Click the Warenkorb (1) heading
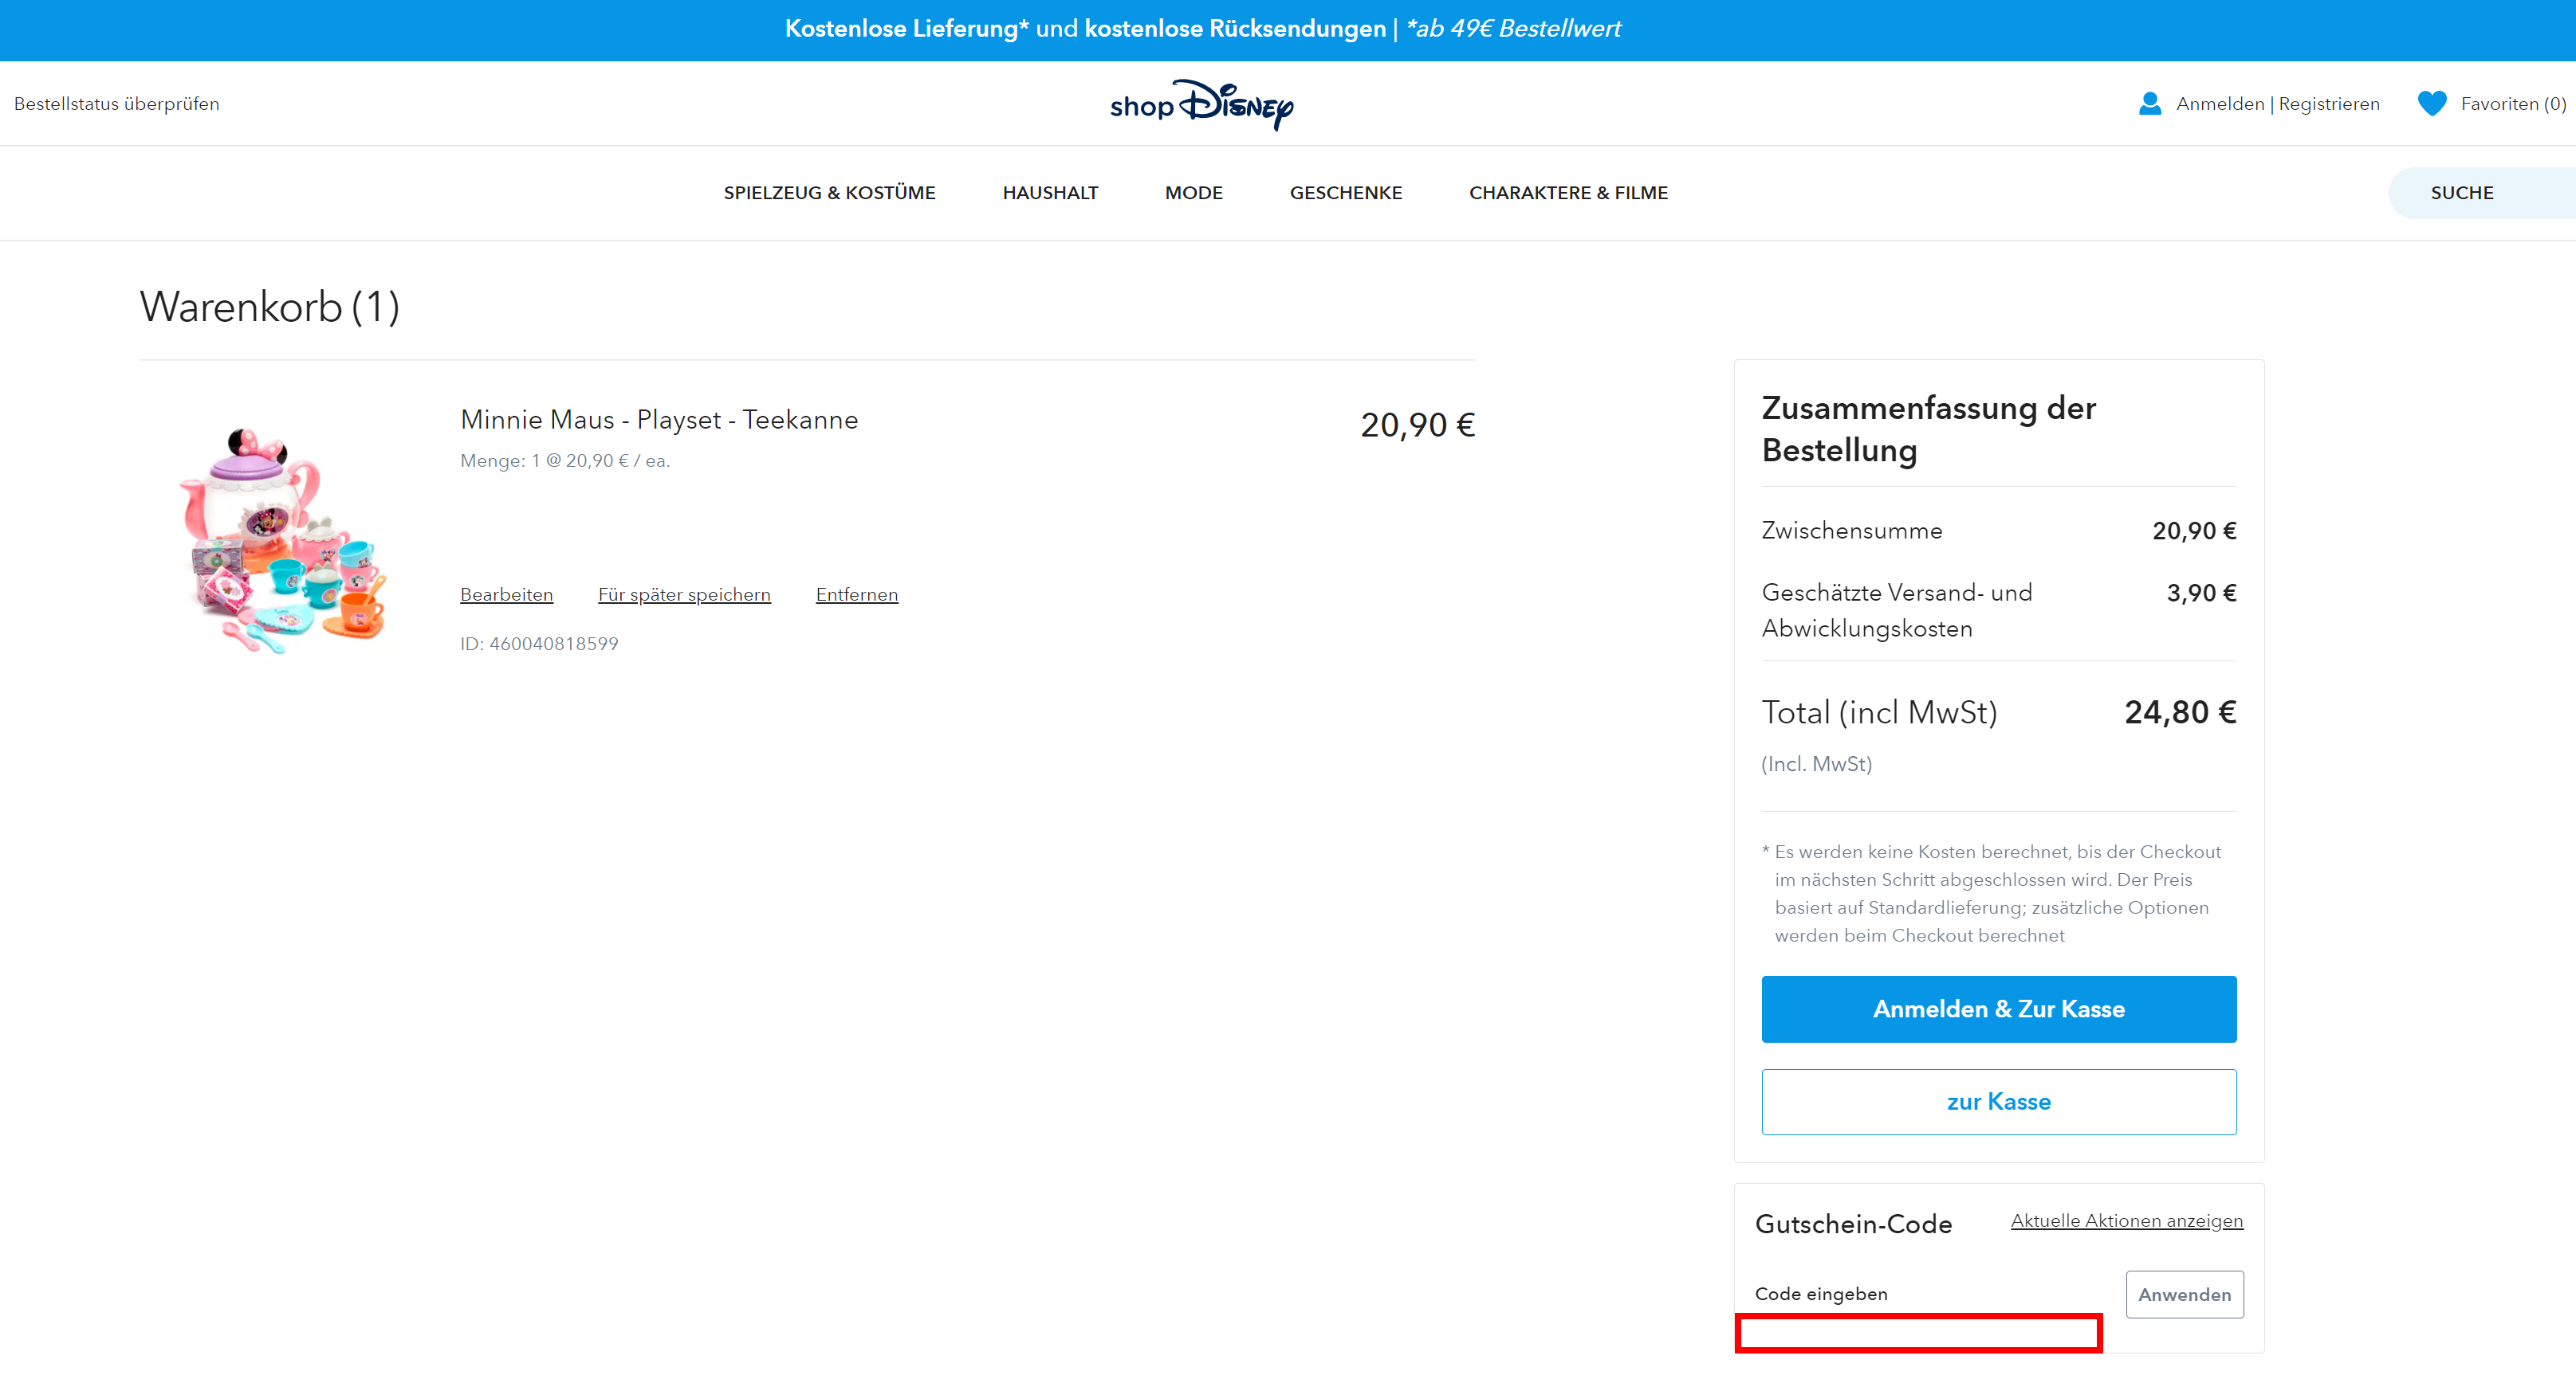The width and height of the screenshot is (2576, 1379). [270, 307]
